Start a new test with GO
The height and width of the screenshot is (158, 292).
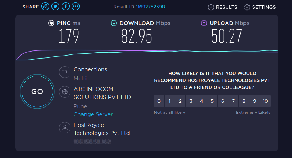click(x=37, y=91)
